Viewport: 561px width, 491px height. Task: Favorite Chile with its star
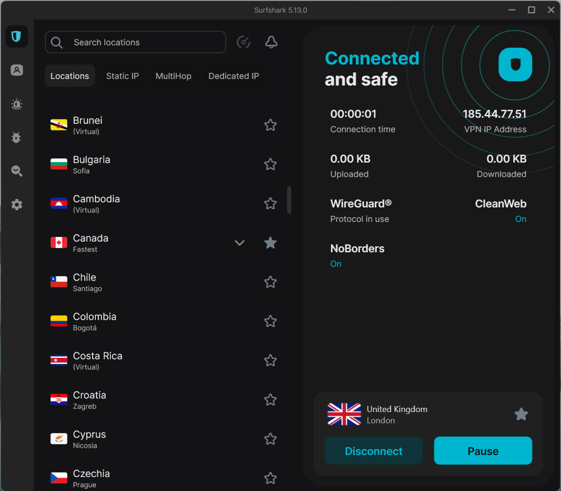(x=271, y=282)
